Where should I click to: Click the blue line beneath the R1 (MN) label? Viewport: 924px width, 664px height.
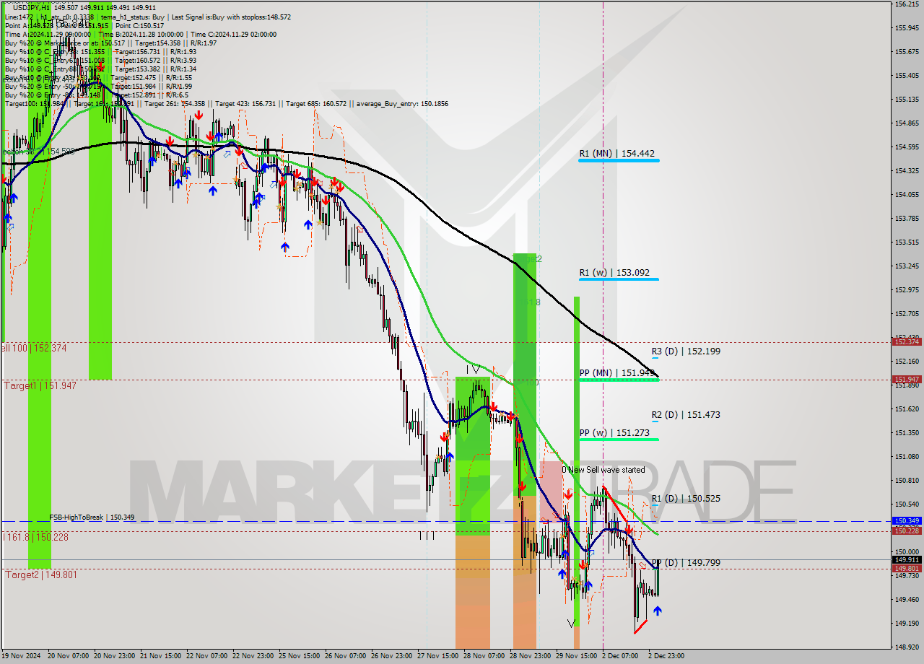point(619,160)
